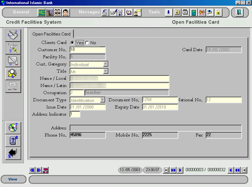Click the Address Indicator field
Image resolution: width=252 pixels, height=187 pixels.
click(75, 114)
